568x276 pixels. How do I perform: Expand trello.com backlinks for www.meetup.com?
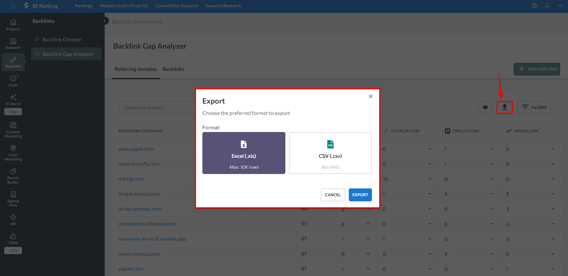point(491,254)
